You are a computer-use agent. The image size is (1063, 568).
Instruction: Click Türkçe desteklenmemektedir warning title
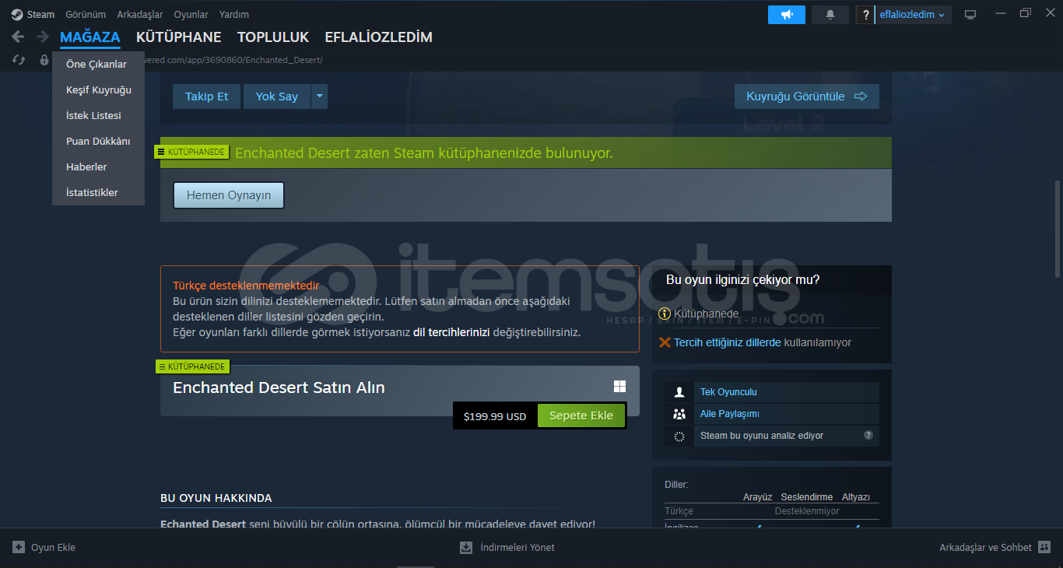point(246,286)
